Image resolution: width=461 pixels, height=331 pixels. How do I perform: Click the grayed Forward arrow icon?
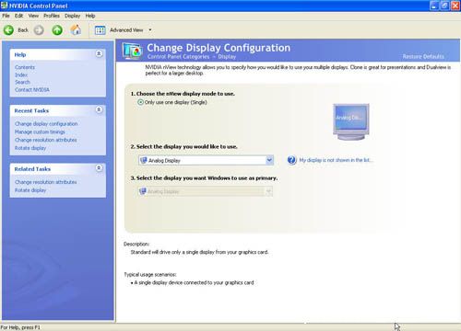pos(39,30)
